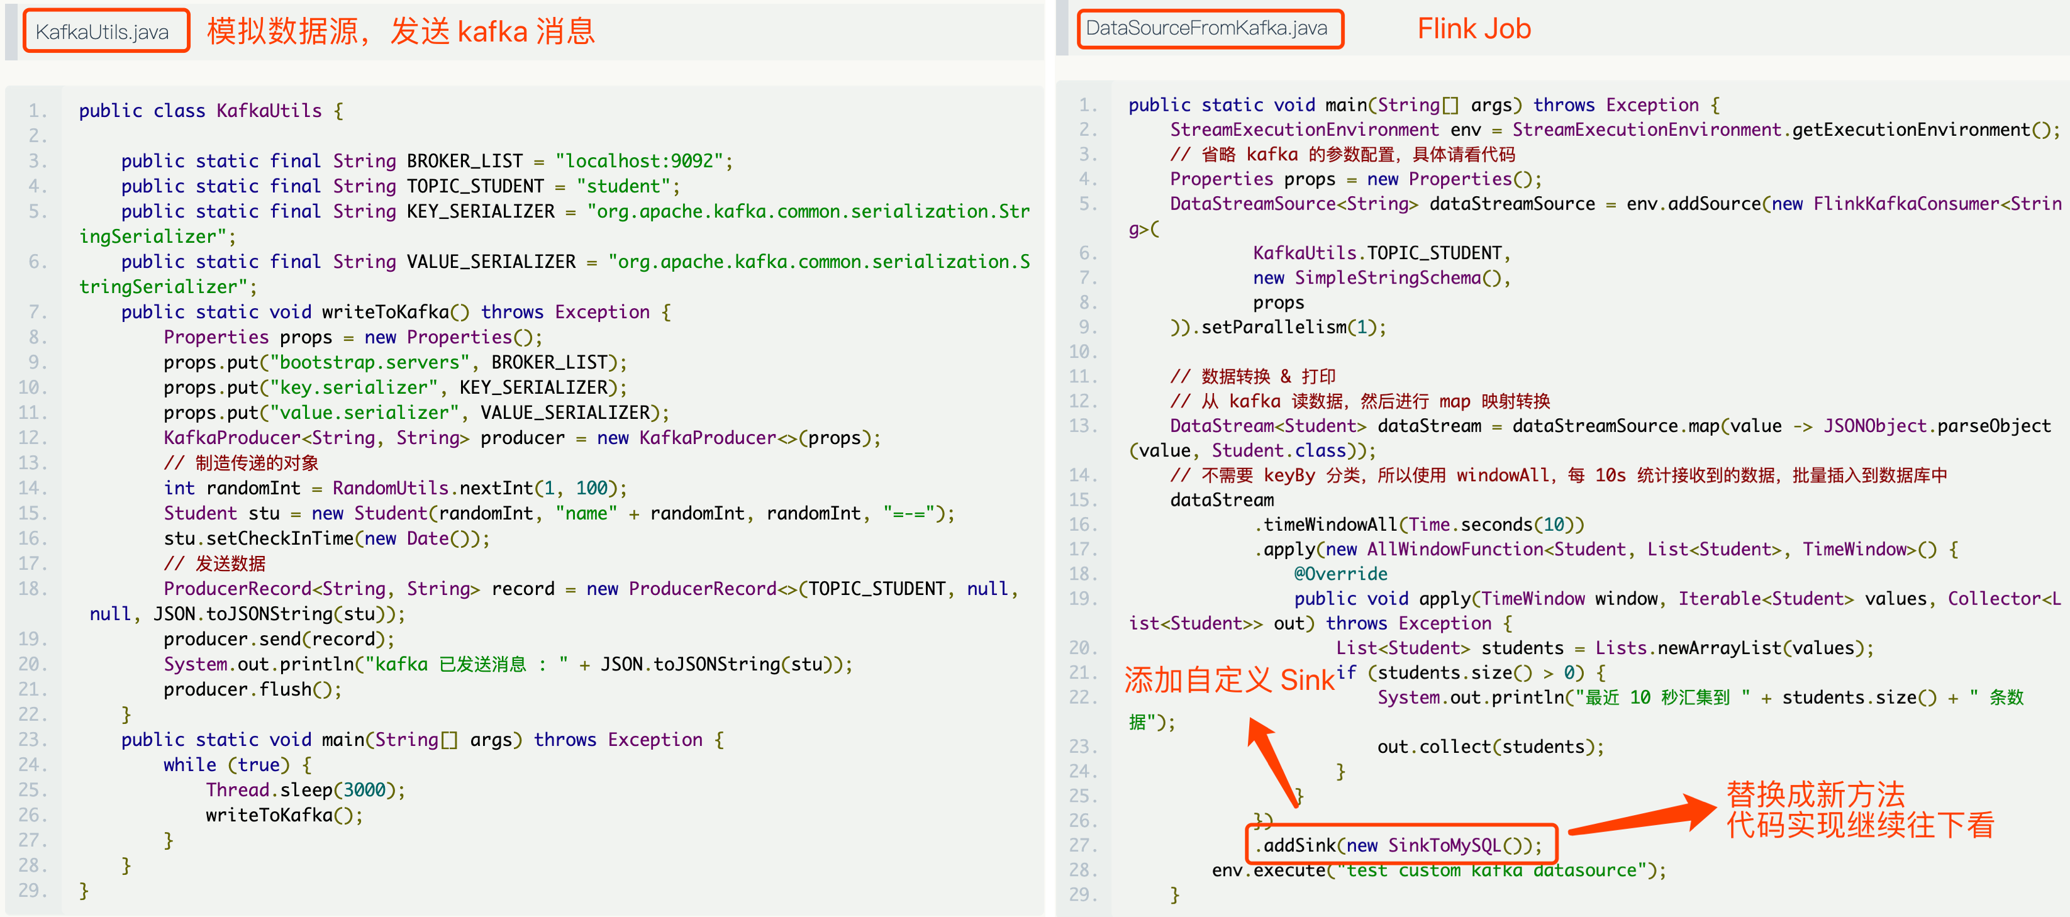Select the StreamExecutionEnvironment env line
This screenshot has width=2070, height=917.
(x=1615, y=130)
